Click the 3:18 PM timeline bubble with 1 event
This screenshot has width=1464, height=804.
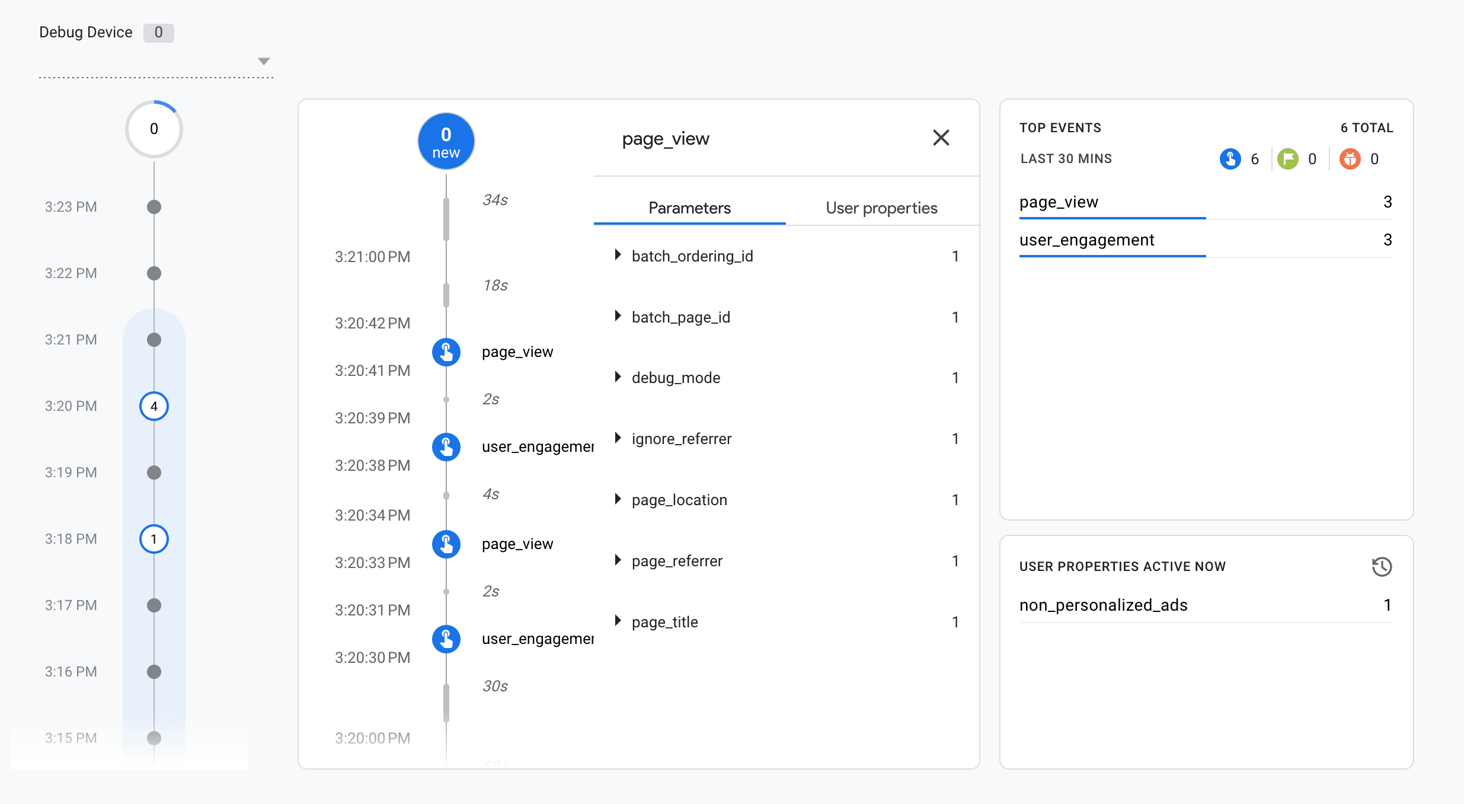154,540
